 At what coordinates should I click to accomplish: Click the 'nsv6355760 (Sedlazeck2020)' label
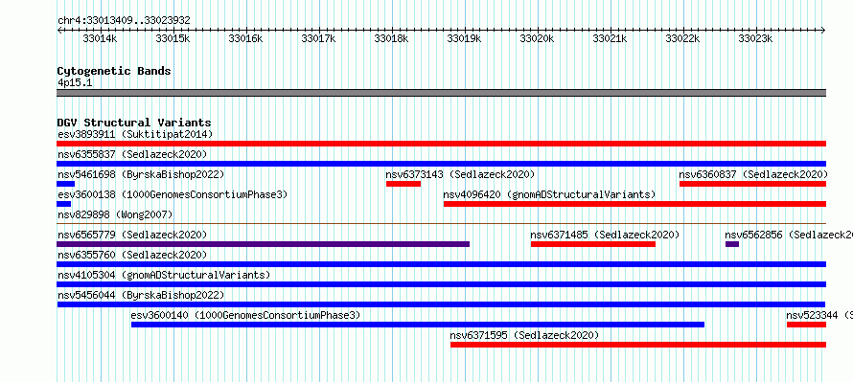pyautogui.click(x=132, y=255)
